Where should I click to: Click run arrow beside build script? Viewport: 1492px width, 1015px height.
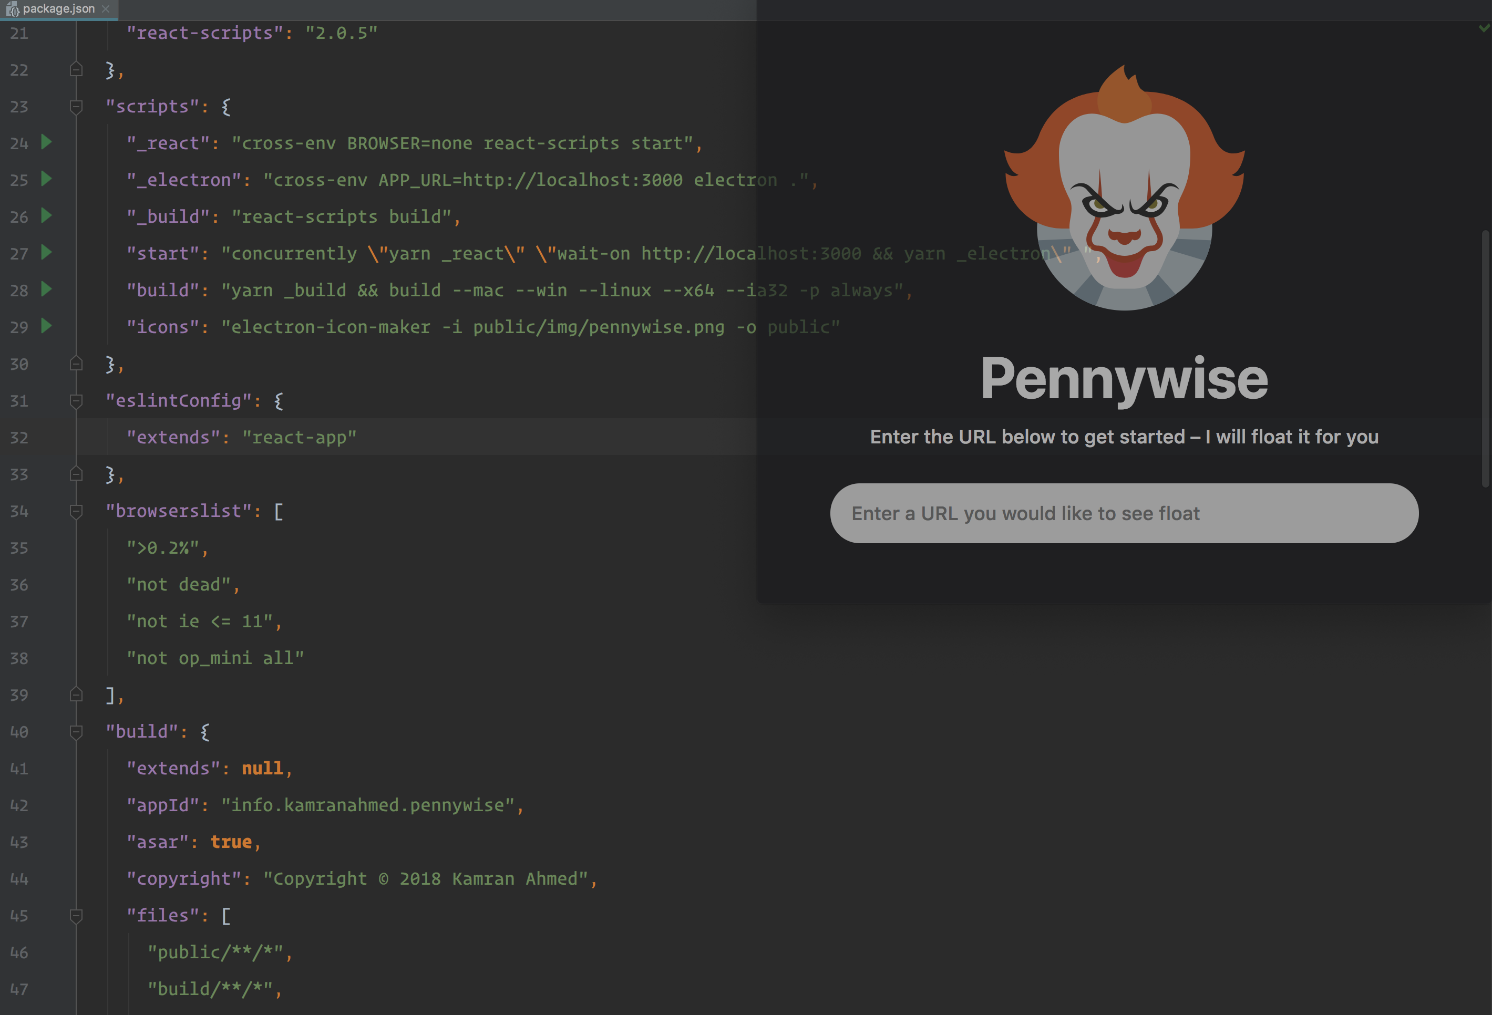[46, 289]
